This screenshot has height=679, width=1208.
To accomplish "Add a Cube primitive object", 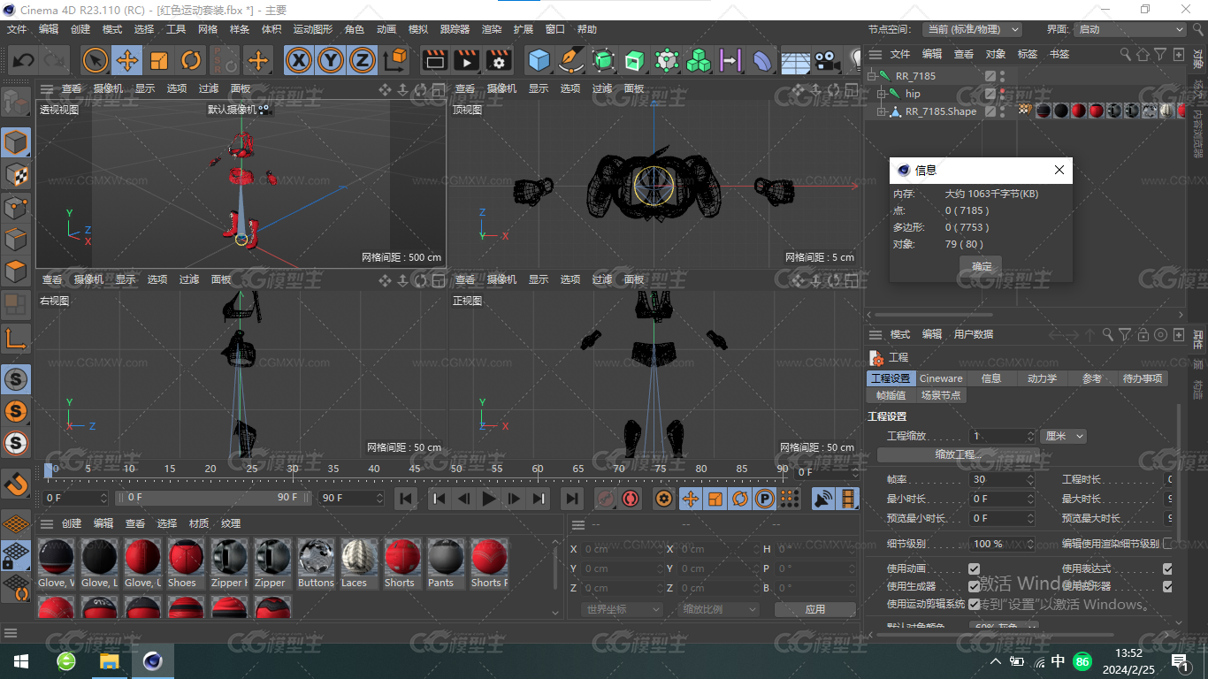I will pyautogui.click(x=539, y=60).
